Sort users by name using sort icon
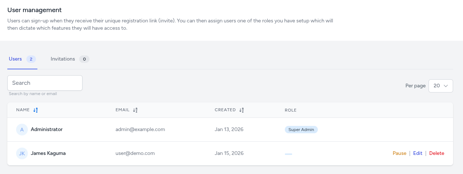Image resolution: width=463 pixels, height=174 pixels. click(x=36, y=110)
